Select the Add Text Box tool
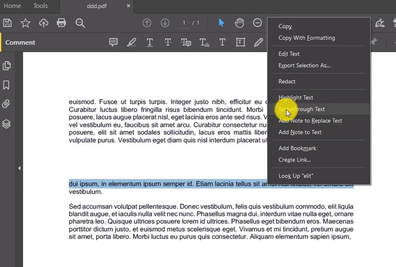Screen dimensions: 396x267 pyautogui.click(x=240, y=42)
